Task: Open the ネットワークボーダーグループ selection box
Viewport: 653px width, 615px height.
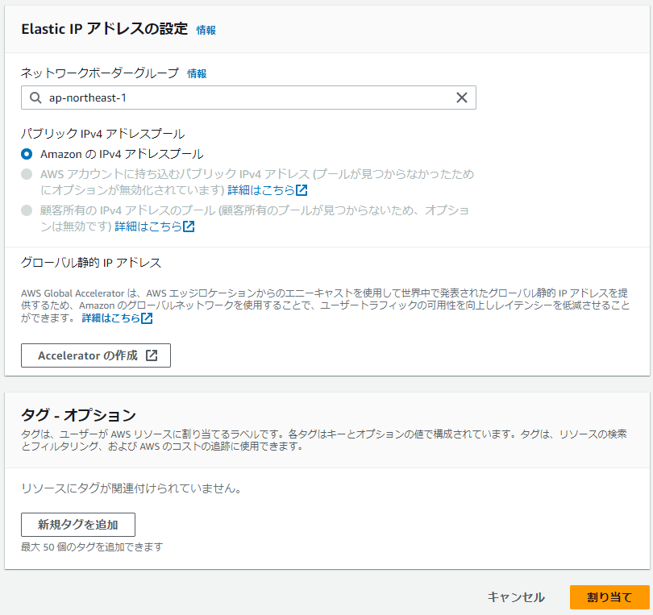Action: [x=242, y=98]
